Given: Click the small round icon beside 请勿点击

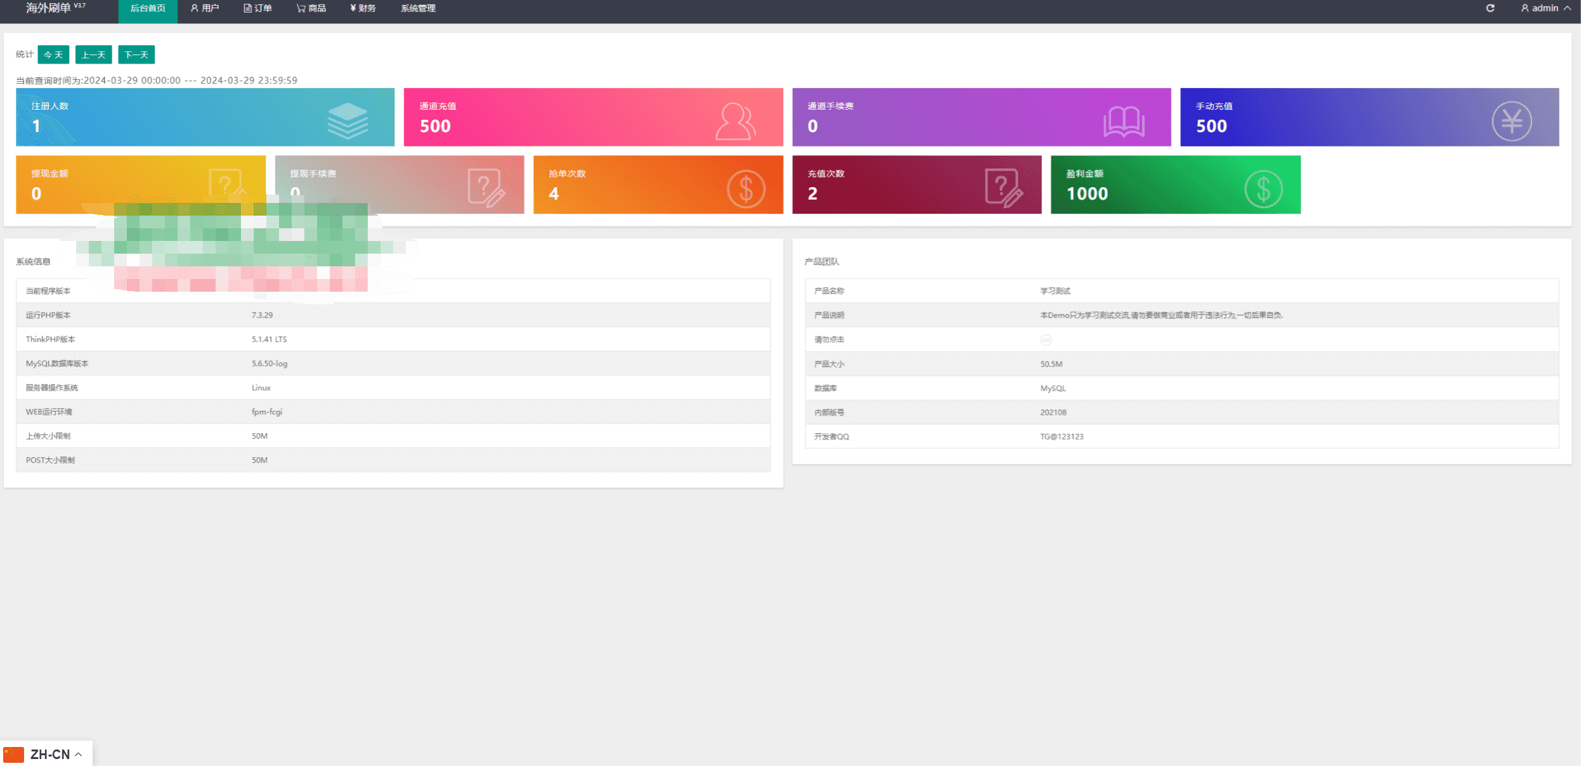Looking at the screenshot, I should (x=1046, y=340).
